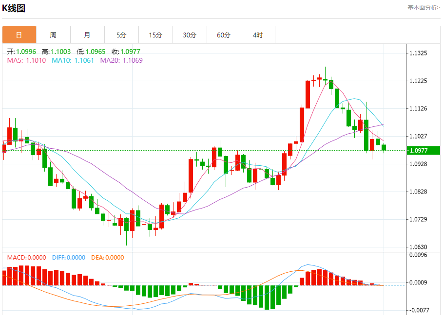This screenshot has width=443, height=315.
Task: Open the 5分 timeframe tab
Action: click(x=121, y=35)
